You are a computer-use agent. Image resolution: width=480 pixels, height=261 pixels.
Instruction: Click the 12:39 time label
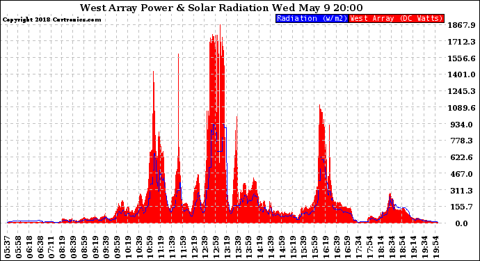coord(205,247)
